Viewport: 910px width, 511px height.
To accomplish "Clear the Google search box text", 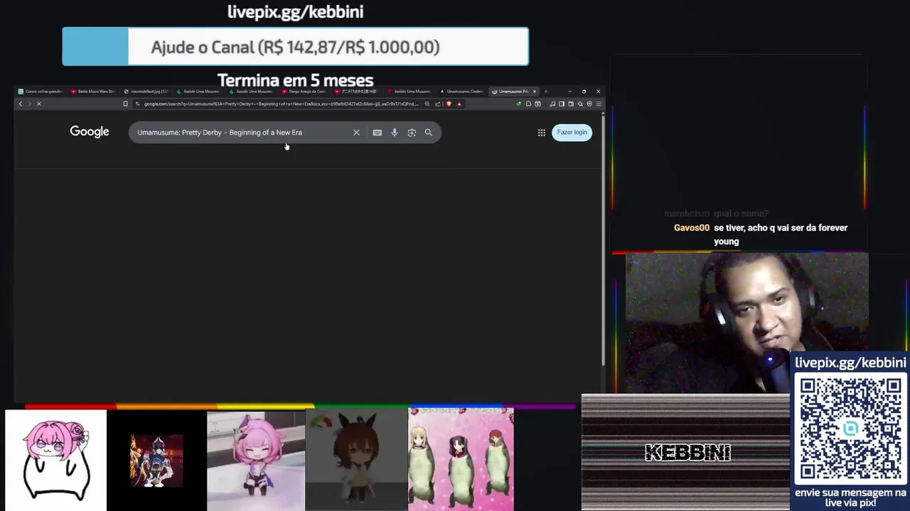I will click(356, 132).
